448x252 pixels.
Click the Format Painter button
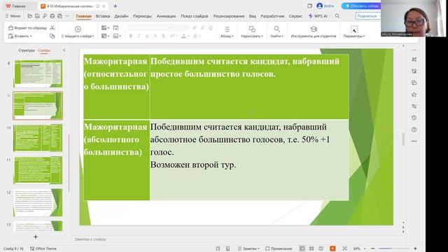coord(27,28)
